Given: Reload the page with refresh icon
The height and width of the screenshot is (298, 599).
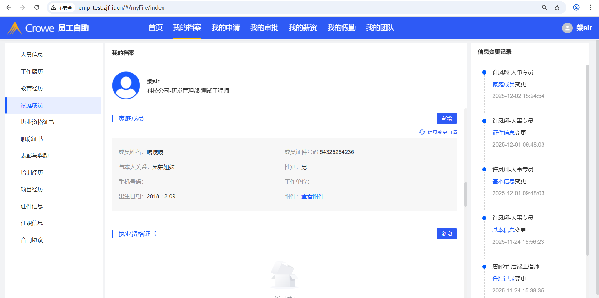Looking at the screenshot, I should tap(37, 7).
